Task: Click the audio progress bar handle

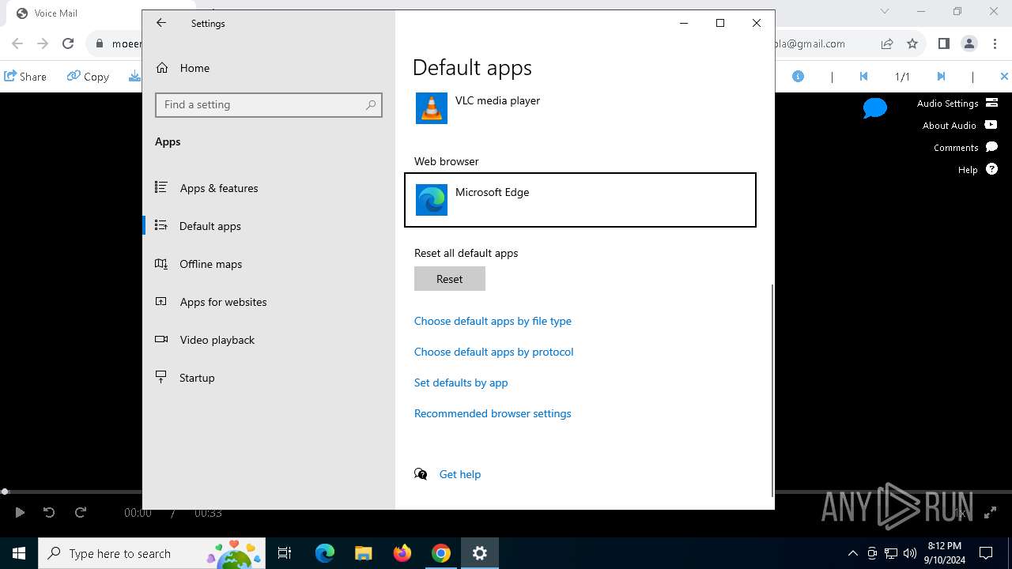Action: point(5,492)
